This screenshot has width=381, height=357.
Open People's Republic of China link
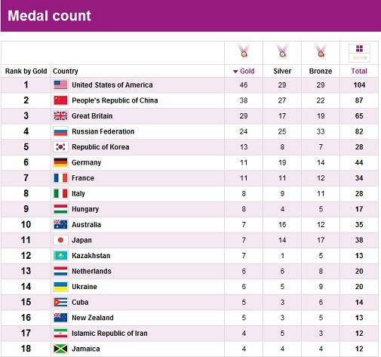pyautogui.click(x=115, y=100)
